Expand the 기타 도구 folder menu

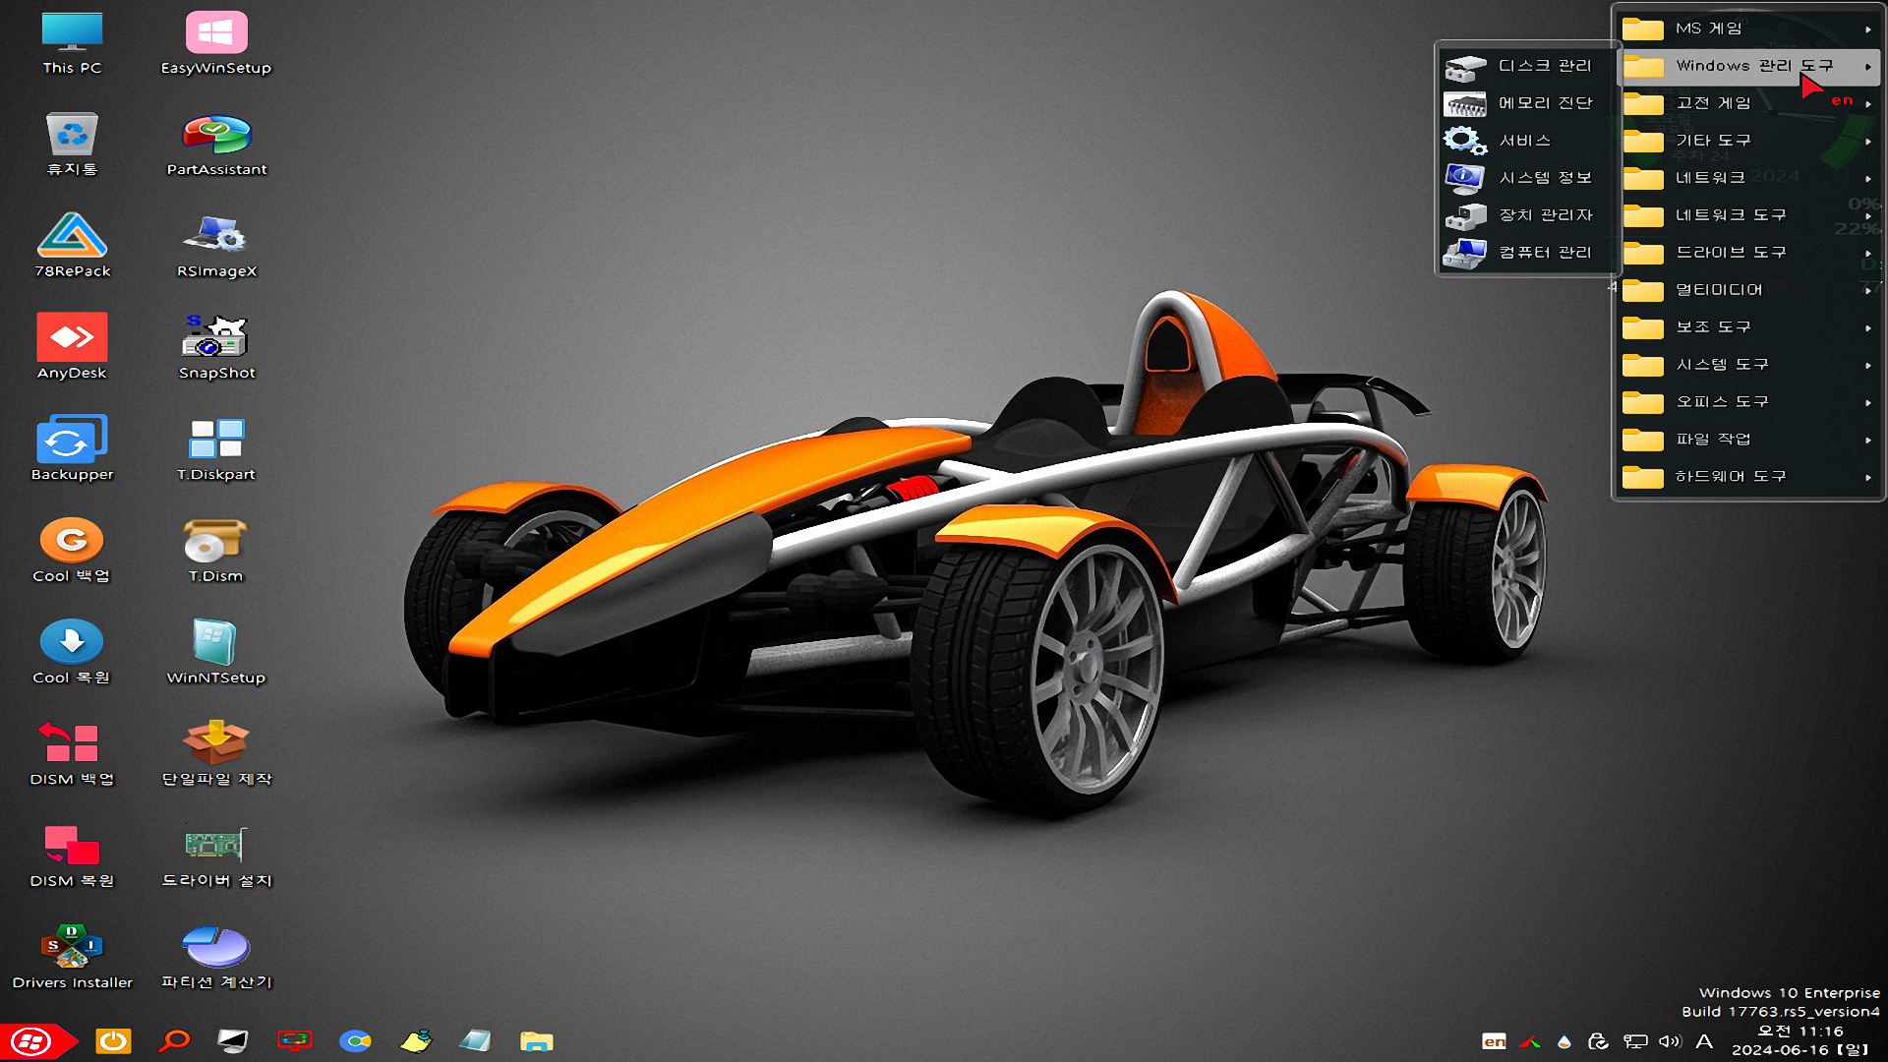pyautogui.click(x=1748, y=141)
